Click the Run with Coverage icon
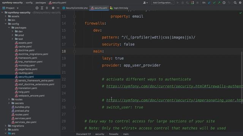 click(188, 3)
